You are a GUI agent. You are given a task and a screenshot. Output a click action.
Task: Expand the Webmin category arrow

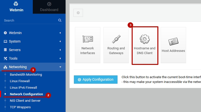coord(60,33)
